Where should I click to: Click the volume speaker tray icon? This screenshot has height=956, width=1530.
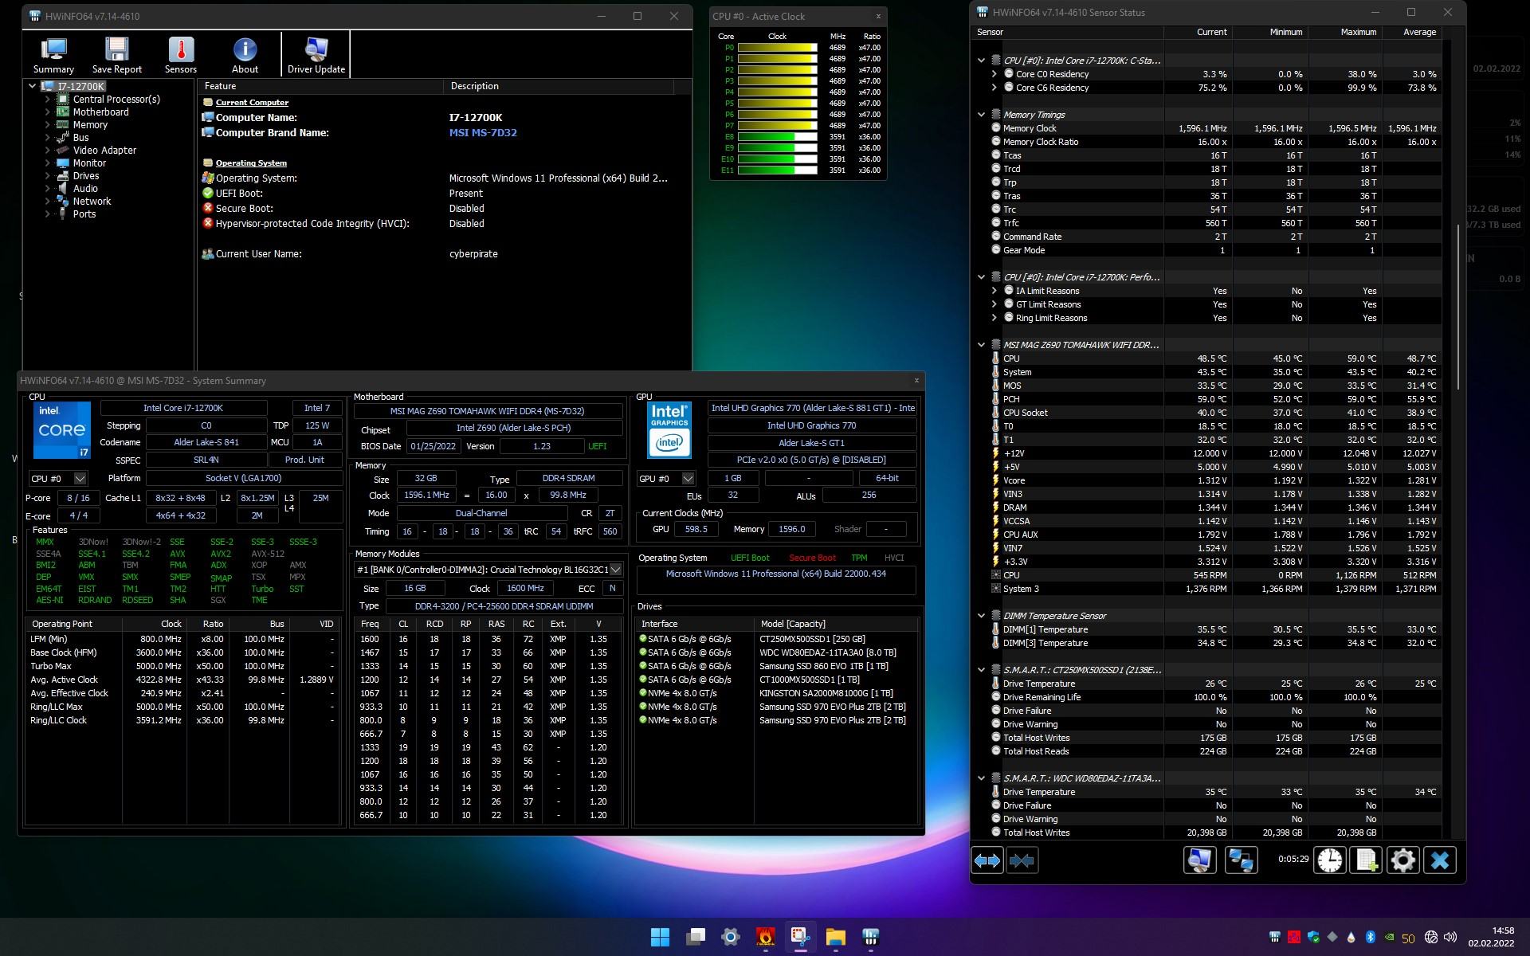coord(1450,937)
